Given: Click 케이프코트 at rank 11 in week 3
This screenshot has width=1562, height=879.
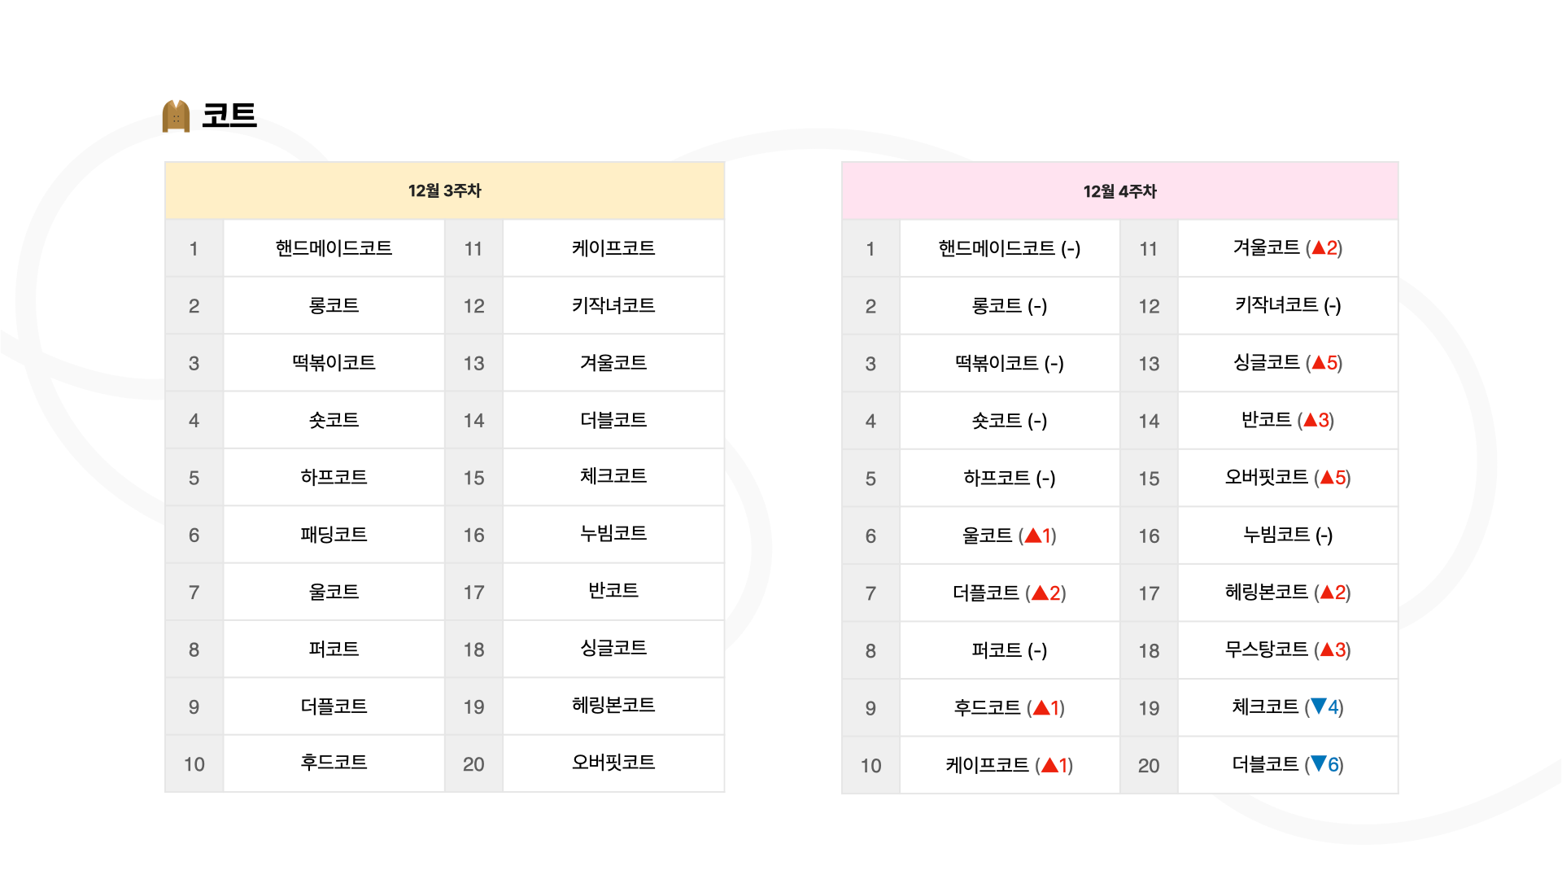Looking at the screenshot, I should (x=613, y=248).
